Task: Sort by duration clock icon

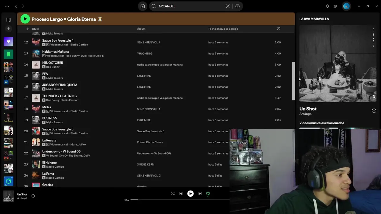Action: pyautogui.click(x=279, y=29)
